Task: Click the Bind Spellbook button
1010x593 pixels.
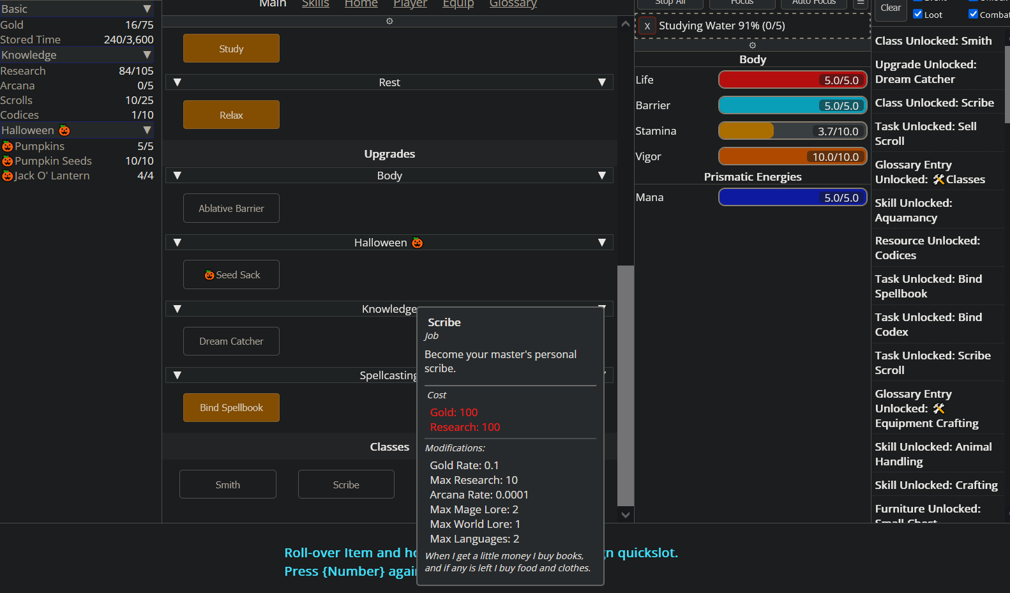Action: [231, 408]
